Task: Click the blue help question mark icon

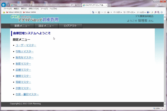Action: point(148,12)
